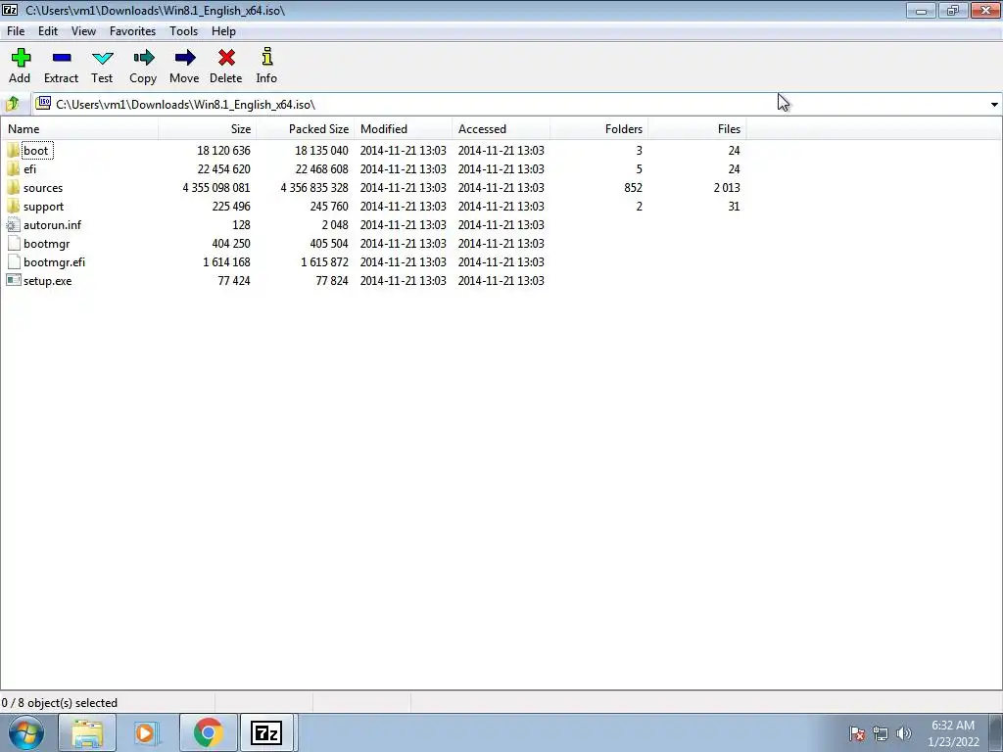Open Windows Explorer from taskbar
1003x752 pixels.
coord(87,732)
